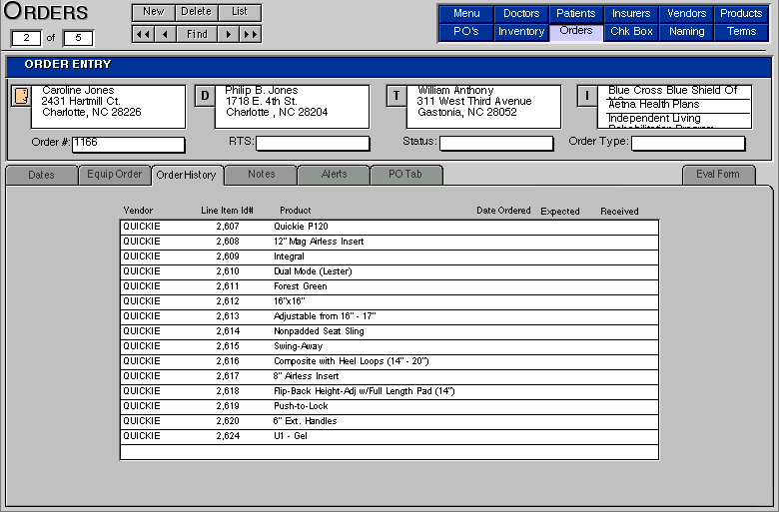Select the 8" Airless Insert row
779x512 pixels.
[x=389, y=376]
